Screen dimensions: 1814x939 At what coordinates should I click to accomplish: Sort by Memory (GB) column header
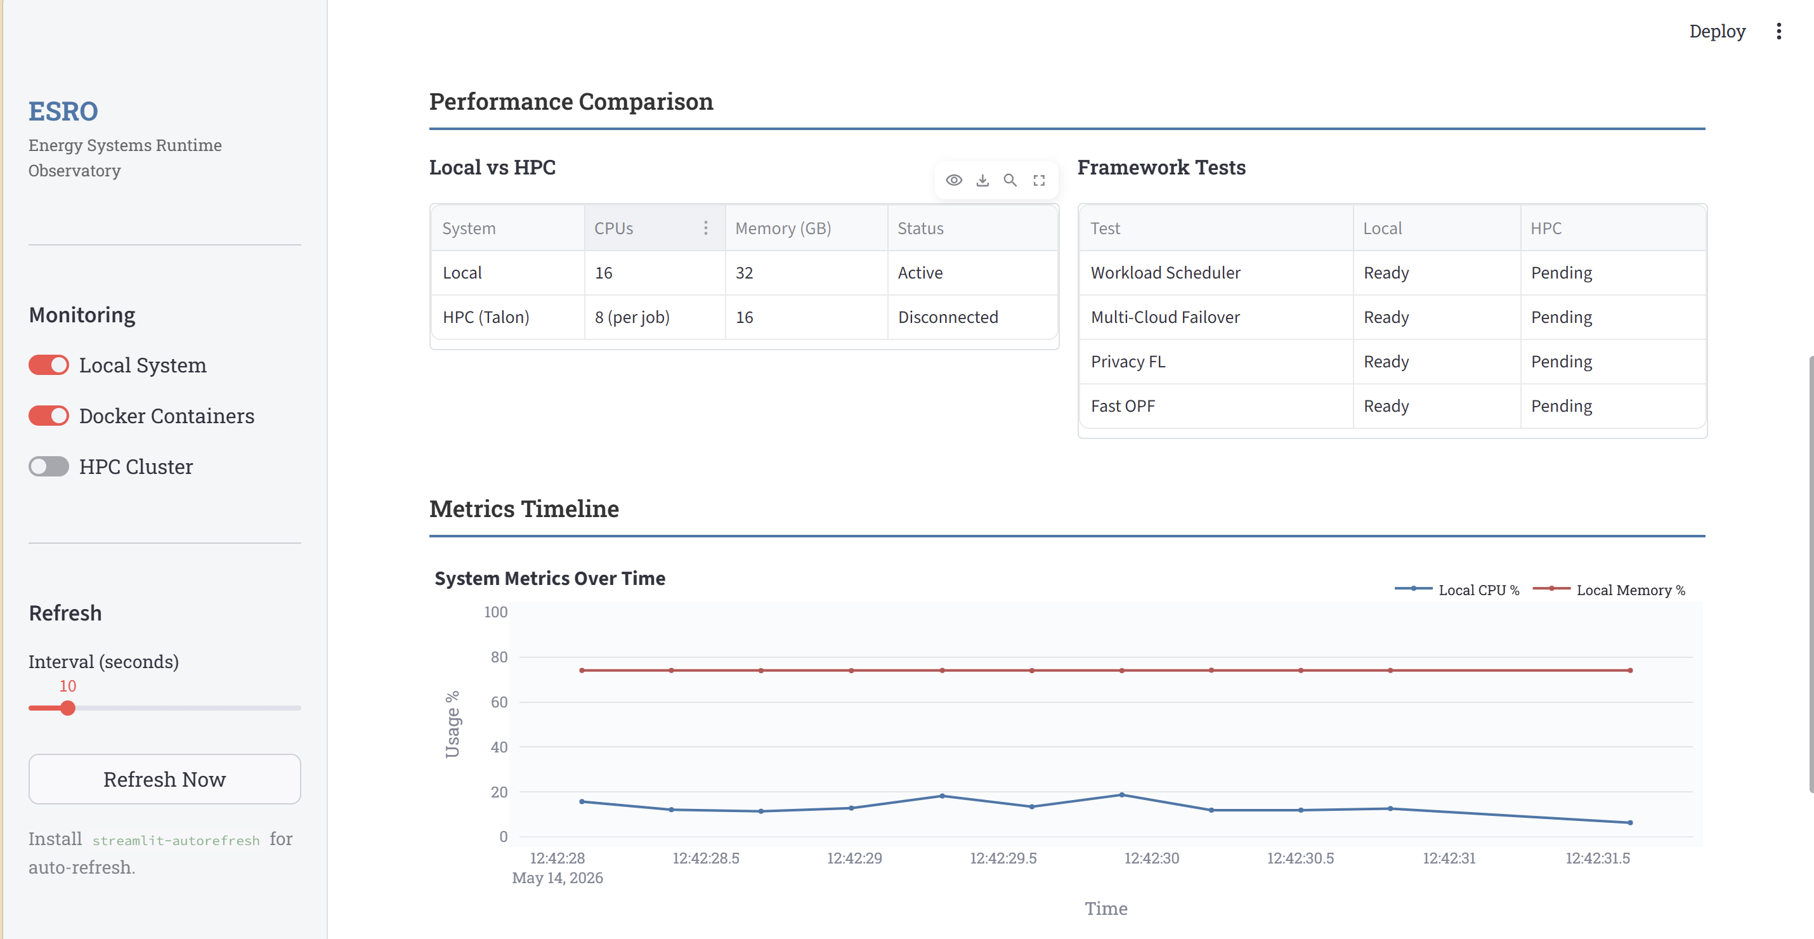coord(806,228)
